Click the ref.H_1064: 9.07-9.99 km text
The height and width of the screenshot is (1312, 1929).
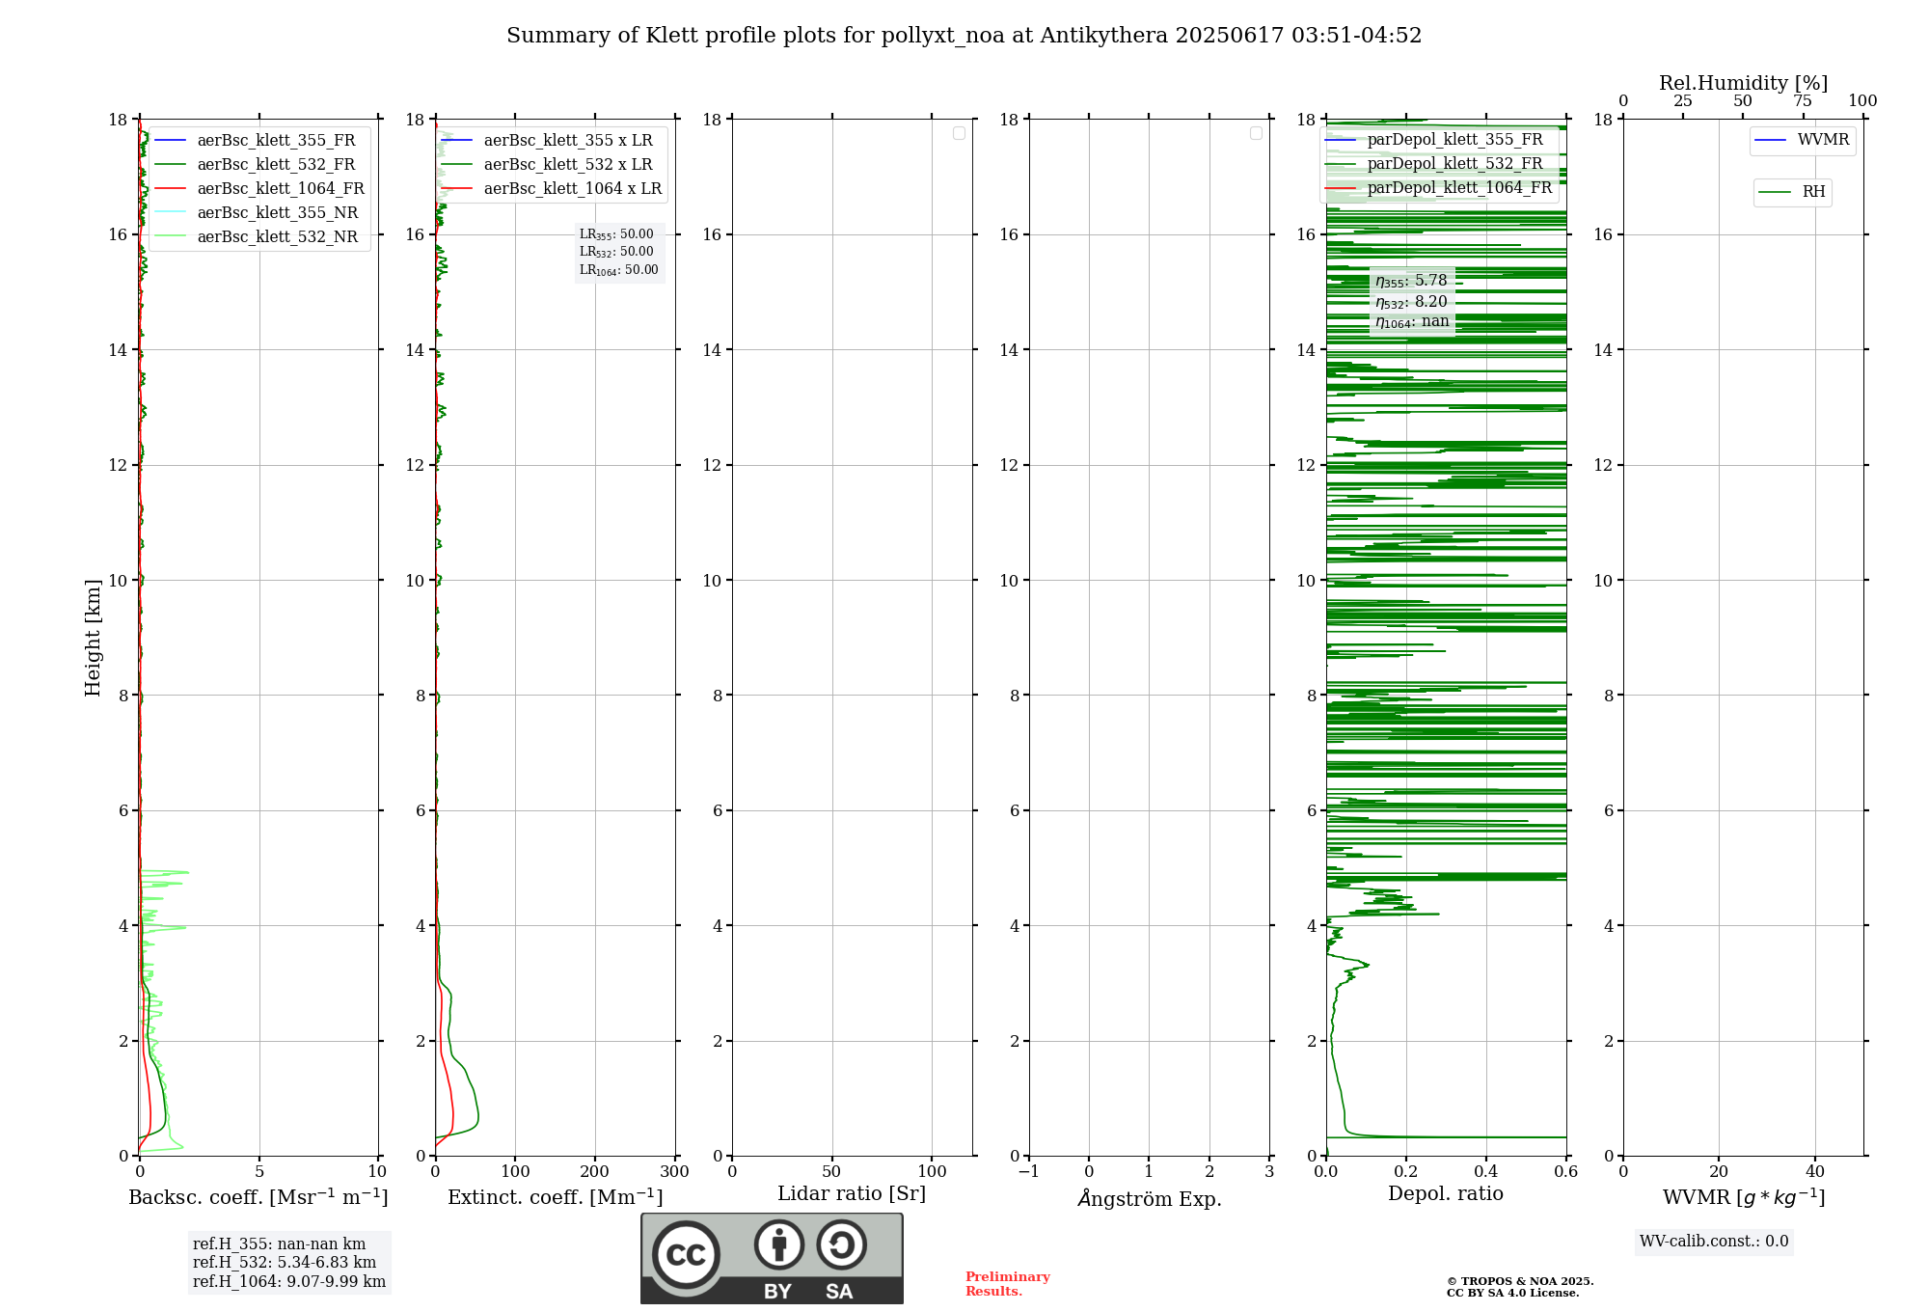(x=289, y=1282)
